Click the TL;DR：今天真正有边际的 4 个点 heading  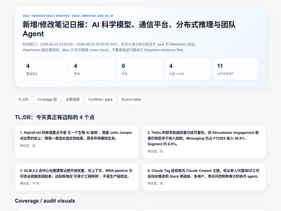click(x=55, y=117)
